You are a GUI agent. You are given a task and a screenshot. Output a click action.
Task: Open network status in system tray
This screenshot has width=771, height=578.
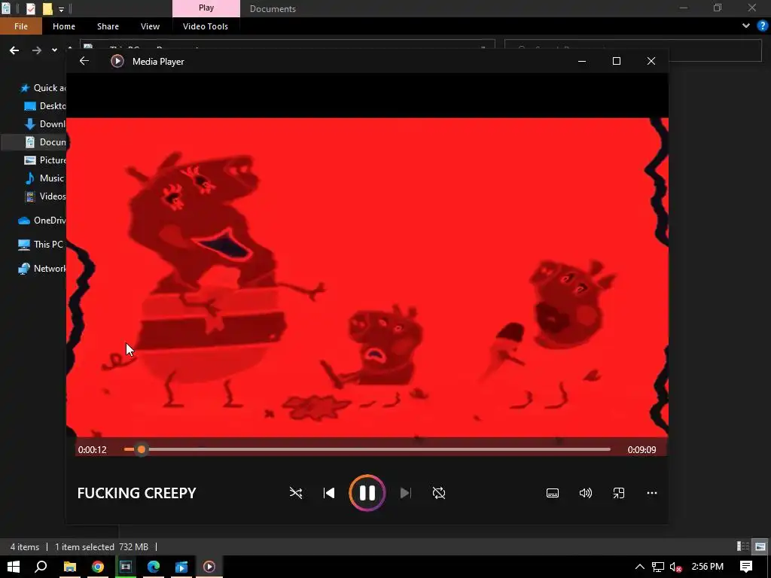(658, 567)
